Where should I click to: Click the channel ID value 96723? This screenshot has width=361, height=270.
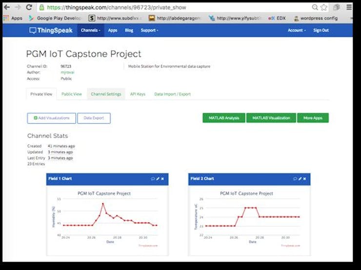pos(66,66)
